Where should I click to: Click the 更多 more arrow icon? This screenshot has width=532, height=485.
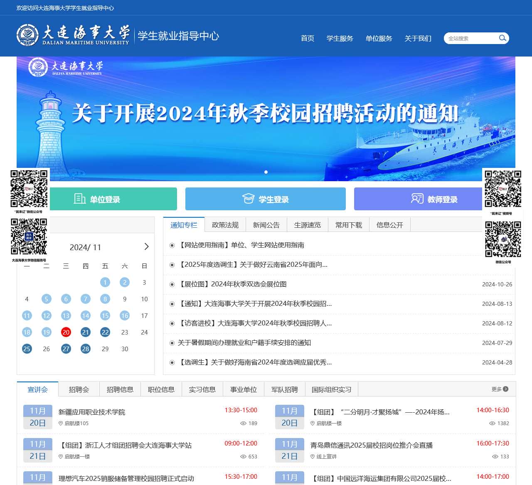pos(506,389)
